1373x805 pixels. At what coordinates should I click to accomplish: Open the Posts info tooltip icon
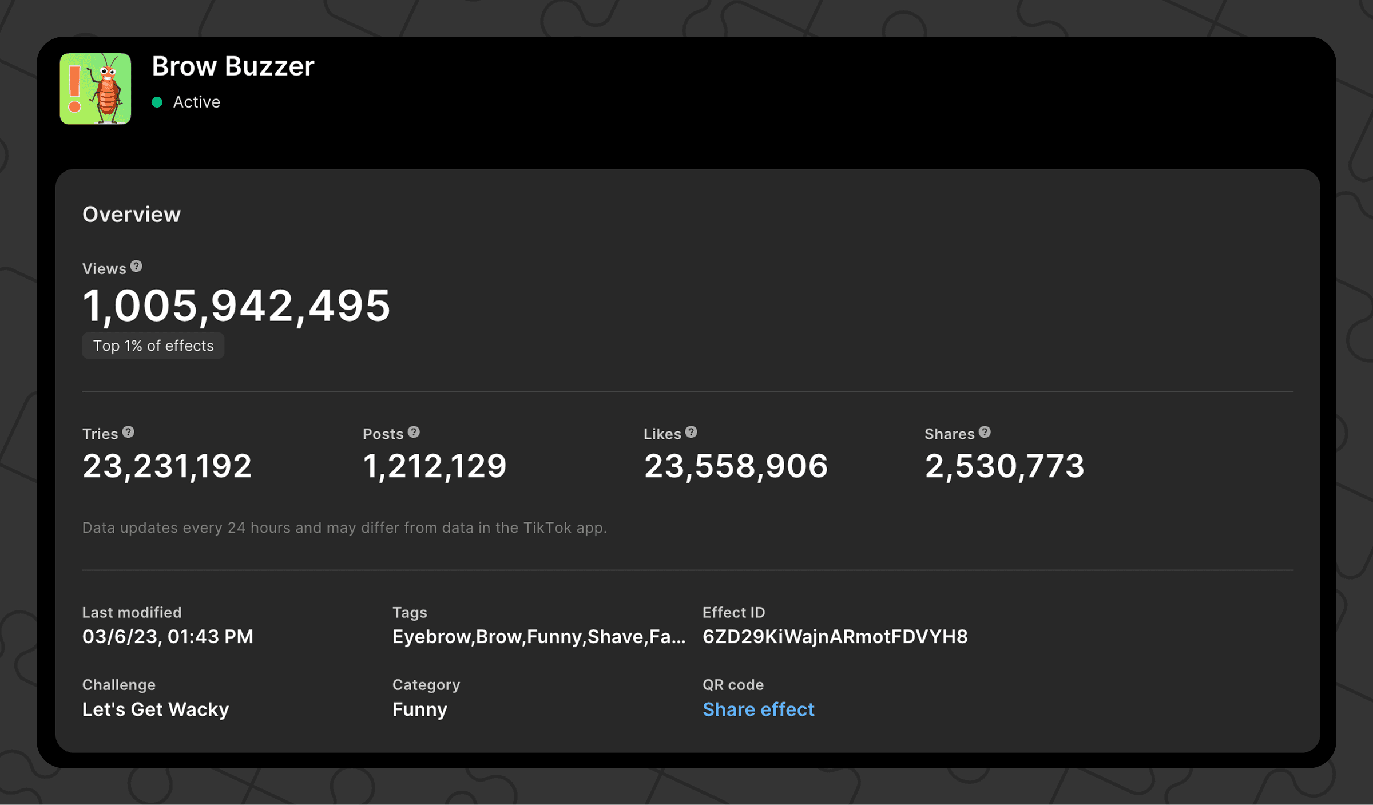pyautogui.click(x=414, y=433)
